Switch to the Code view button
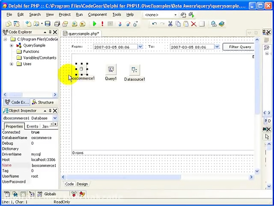274x206 pixels. (69, 184)
